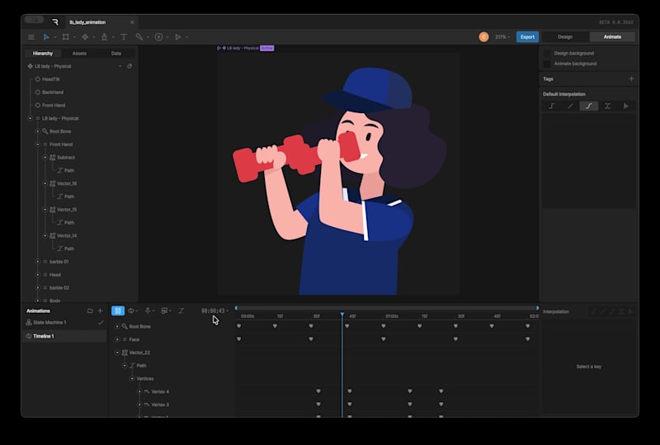Switch to Animate mode
The height and width of the screenshot is (445, 660).
(x=612, y=37)
